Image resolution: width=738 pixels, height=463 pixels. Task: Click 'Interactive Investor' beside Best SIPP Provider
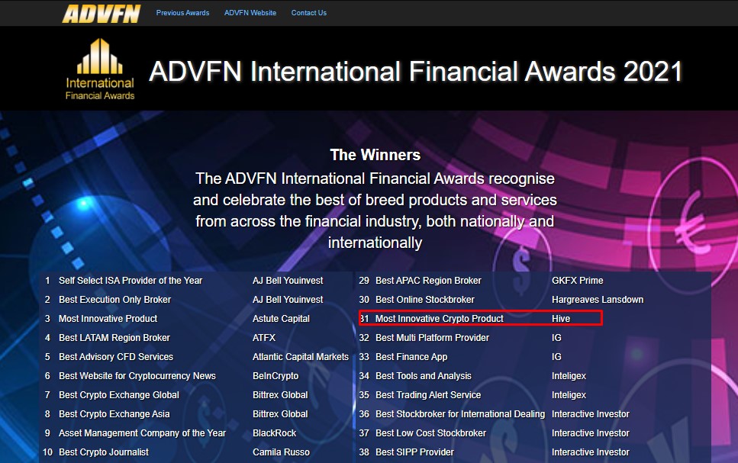(591, 452)
